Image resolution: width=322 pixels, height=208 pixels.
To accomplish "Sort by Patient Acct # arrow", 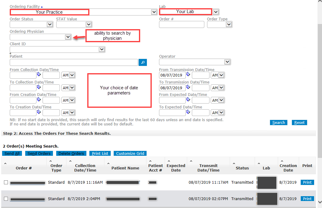I will [150, 161].
